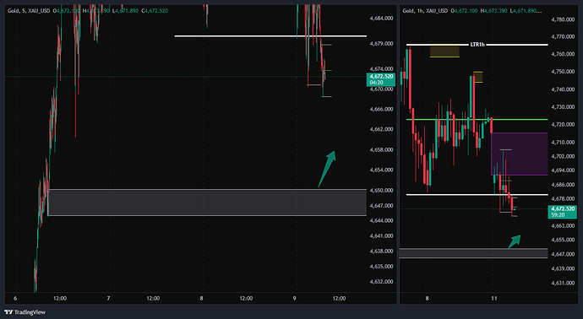
Task: Click price label 4,654.000 on the 5-minute axis
Action: coord(381,170)
